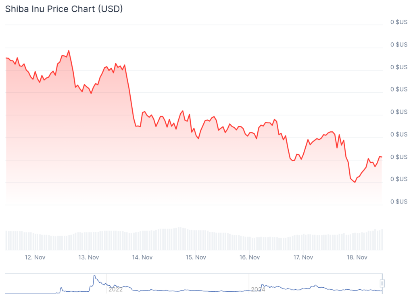Click the 12. Nov date label
413x301 pixels.
coord(34,257)
